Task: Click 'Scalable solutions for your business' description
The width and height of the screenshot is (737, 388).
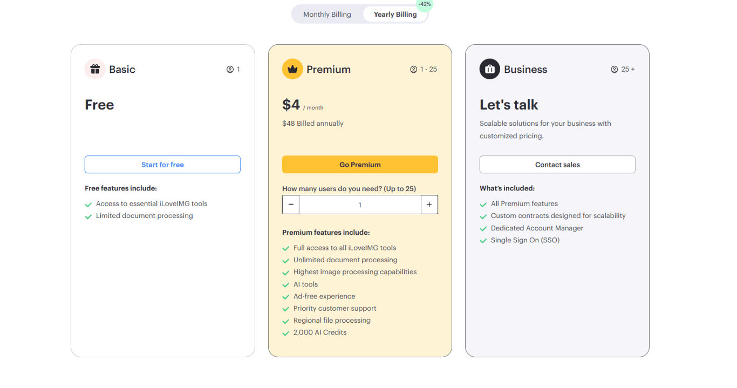Action: pyautogui.click(x=545, y=130)
